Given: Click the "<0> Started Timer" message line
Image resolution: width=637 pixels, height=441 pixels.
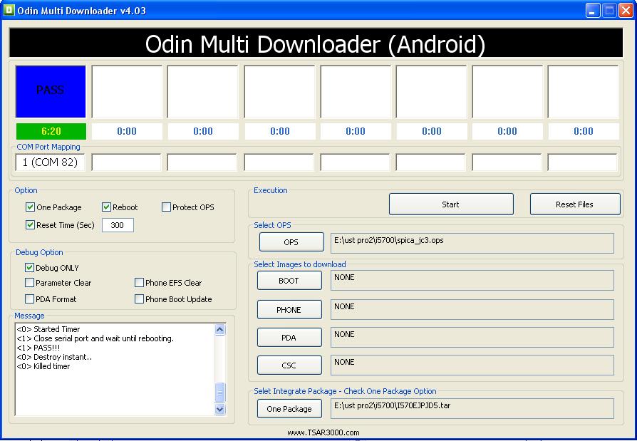Looking at the screenshot, I should click(x=48, y=329).
